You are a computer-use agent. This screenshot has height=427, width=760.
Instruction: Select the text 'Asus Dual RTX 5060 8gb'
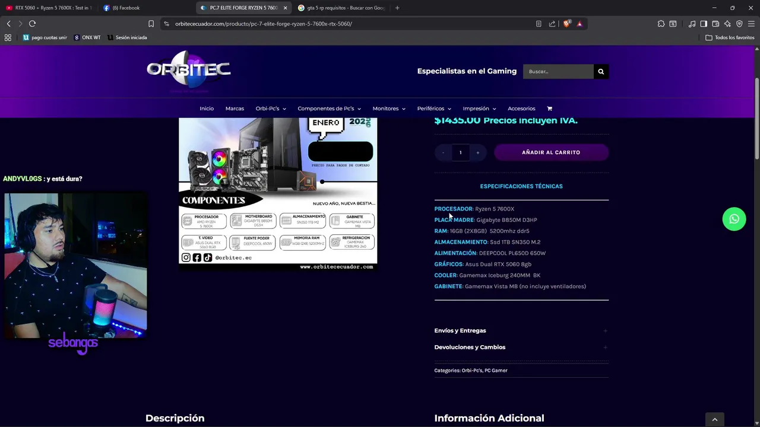coord(498,265)
